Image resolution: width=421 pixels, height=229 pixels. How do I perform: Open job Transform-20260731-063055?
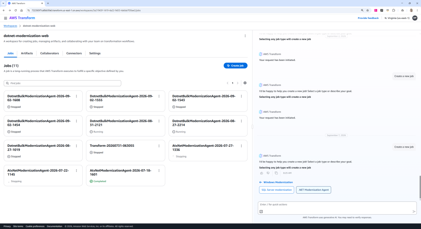point(112,146)
